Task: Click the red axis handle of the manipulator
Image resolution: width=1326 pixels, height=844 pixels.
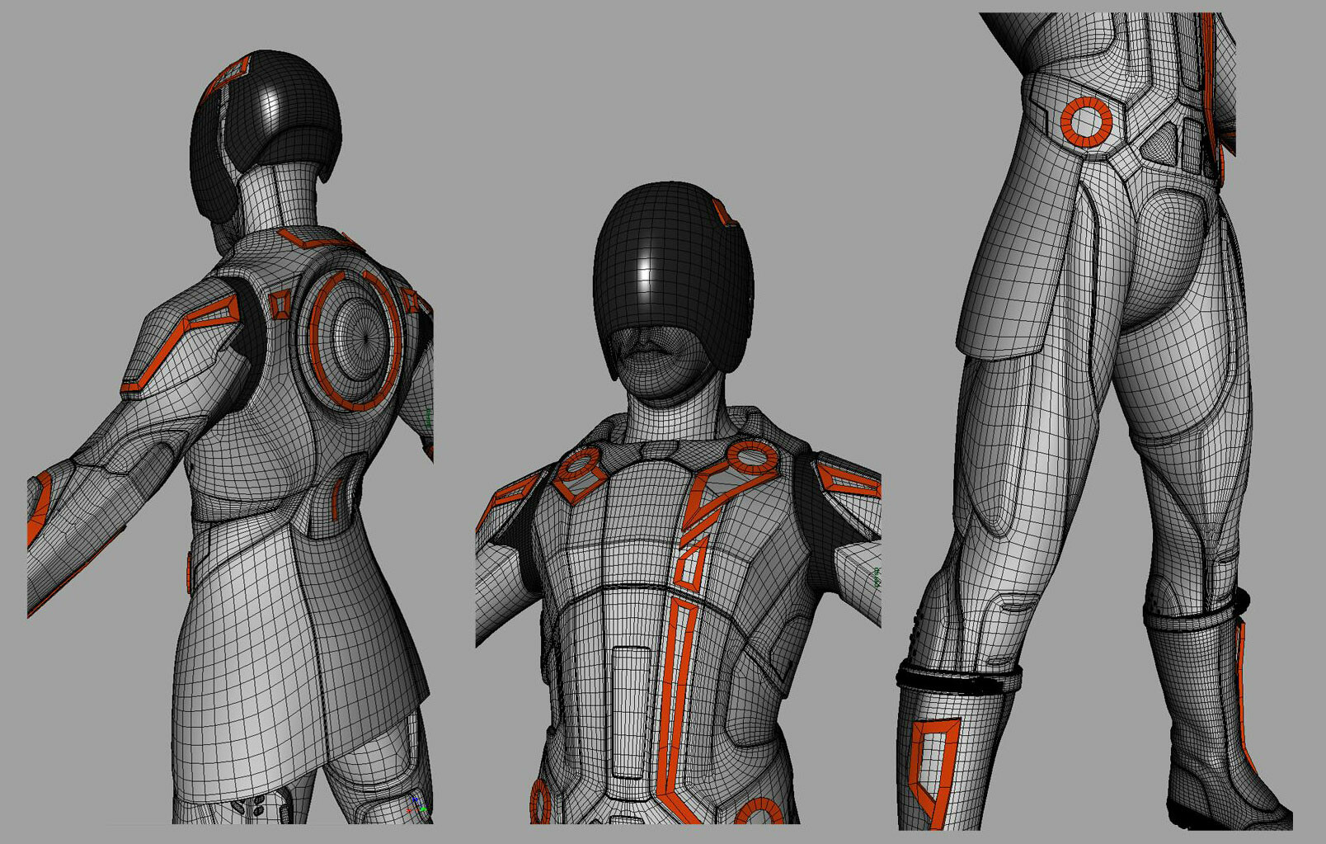Action: click(x=409, y=811)
